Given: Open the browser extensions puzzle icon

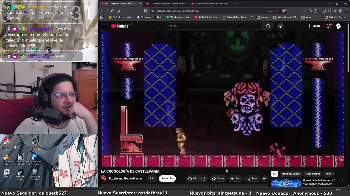Looking at the screenshot, I should (310, 11).
